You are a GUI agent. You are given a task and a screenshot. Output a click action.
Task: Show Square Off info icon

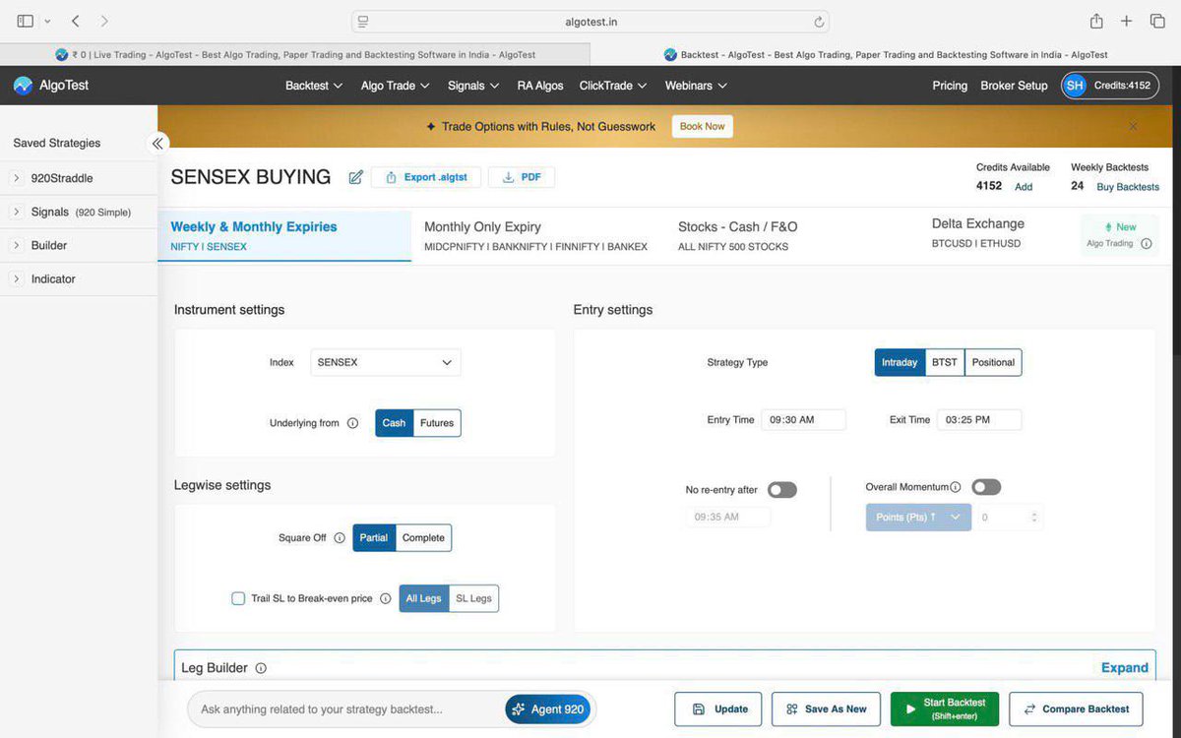340,538
